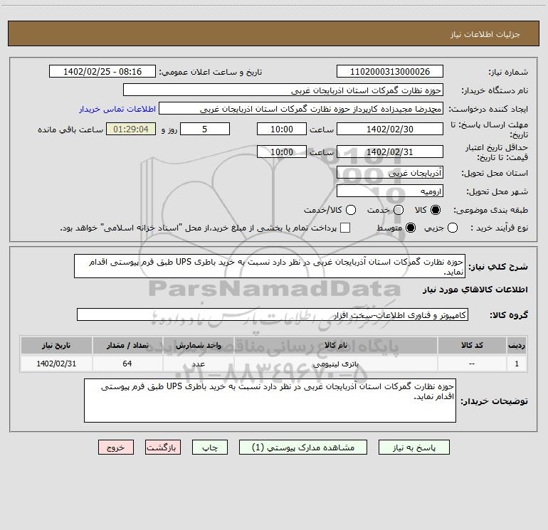The image size is (548, 530).
Task: Click quantity cell 64
Action: pyautogui.click(x=127, y=364)
